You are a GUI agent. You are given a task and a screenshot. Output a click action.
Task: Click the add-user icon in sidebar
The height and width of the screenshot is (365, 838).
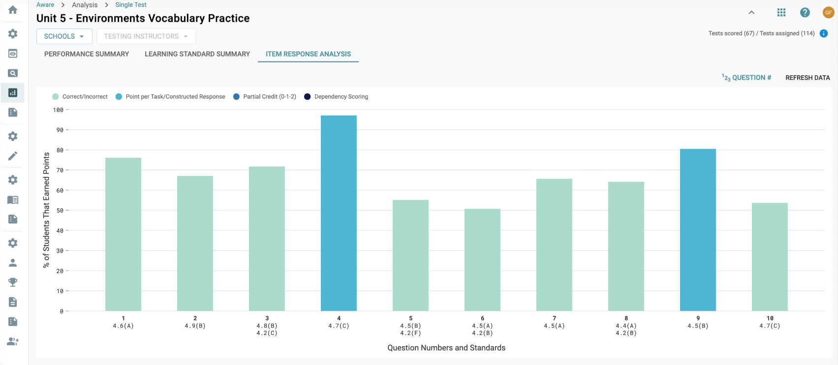13,341
